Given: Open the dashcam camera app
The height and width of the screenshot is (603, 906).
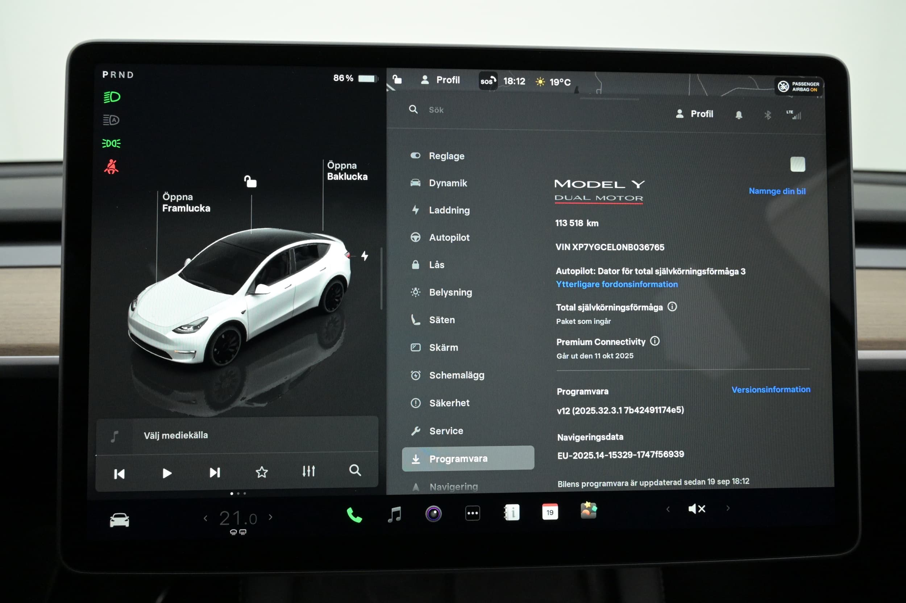Looking at the screenshot, I should point(433,514).
